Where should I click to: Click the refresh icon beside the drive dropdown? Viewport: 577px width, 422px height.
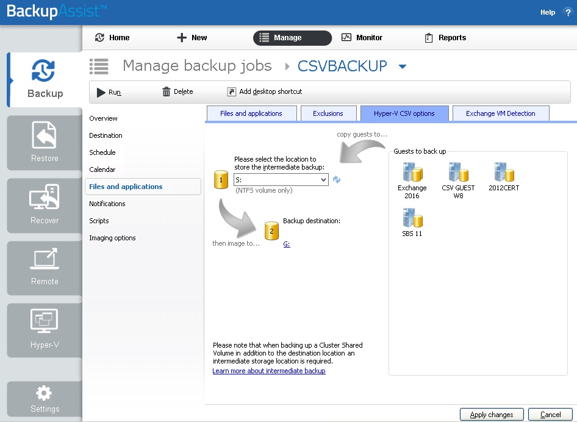click(x=337, y=180)
